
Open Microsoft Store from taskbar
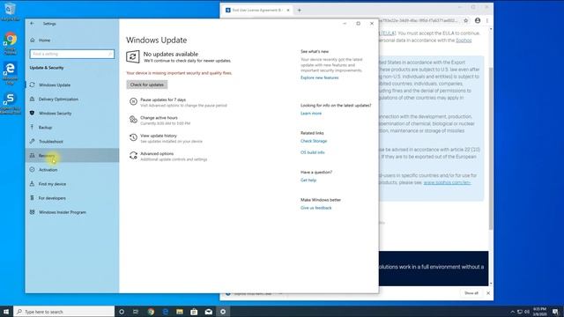(x=194, y=312)
